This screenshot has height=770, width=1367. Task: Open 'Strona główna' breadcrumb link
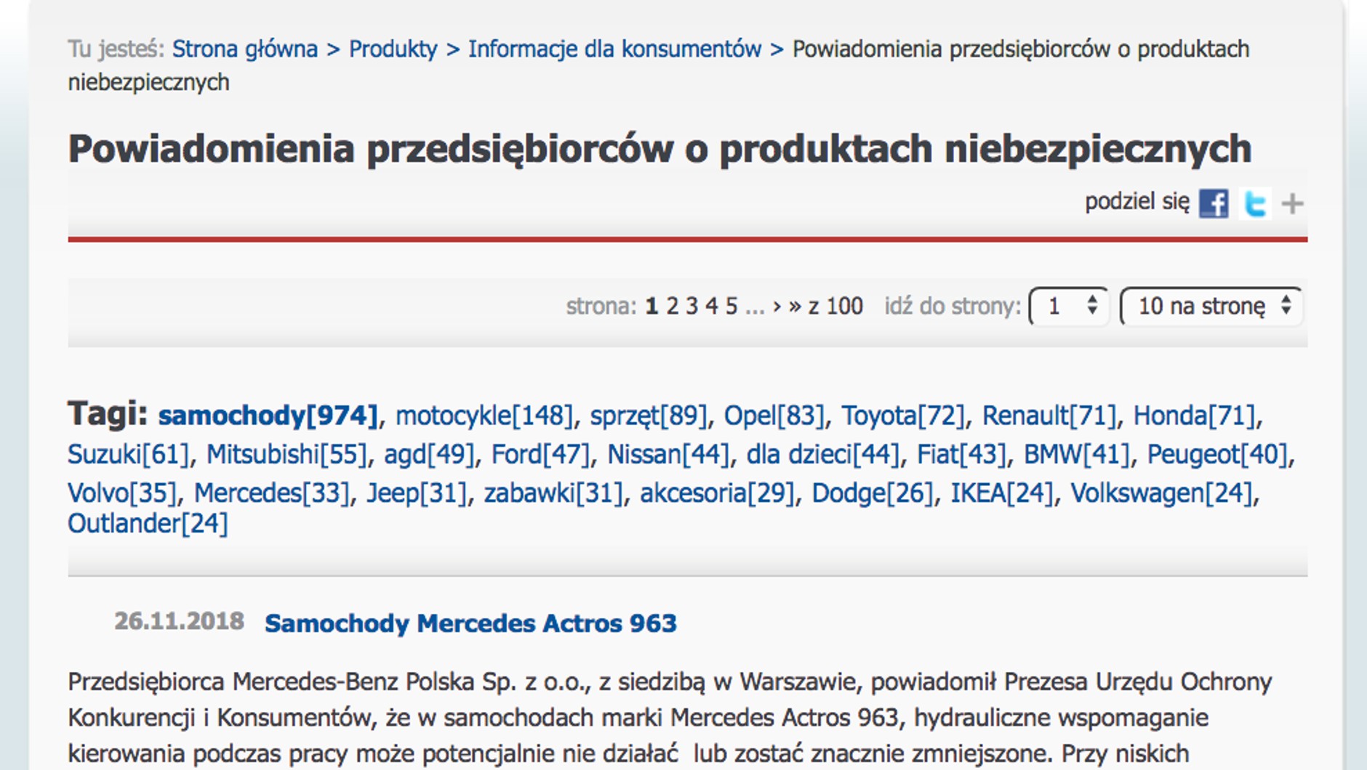point(244,49)
